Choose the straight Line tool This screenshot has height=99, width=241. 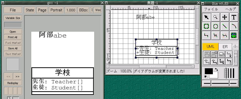[x=225, y=26]
